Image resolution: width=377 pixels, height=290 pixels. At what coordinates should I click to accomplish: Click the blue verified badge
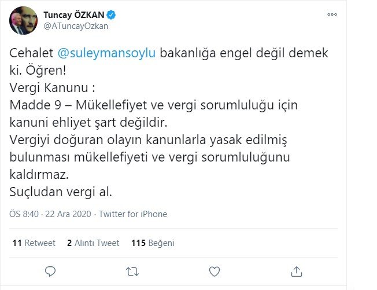coord(111,15)
